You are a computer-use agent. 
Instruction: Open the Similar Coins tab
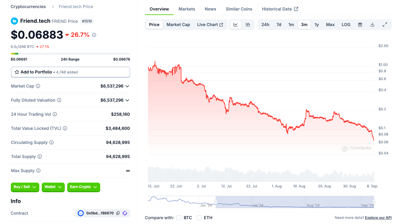point(239,9)
